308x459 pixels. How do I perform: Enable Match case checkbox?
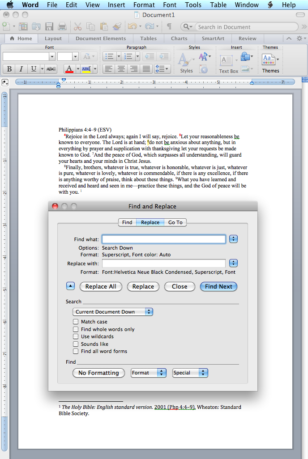[76, 321]
